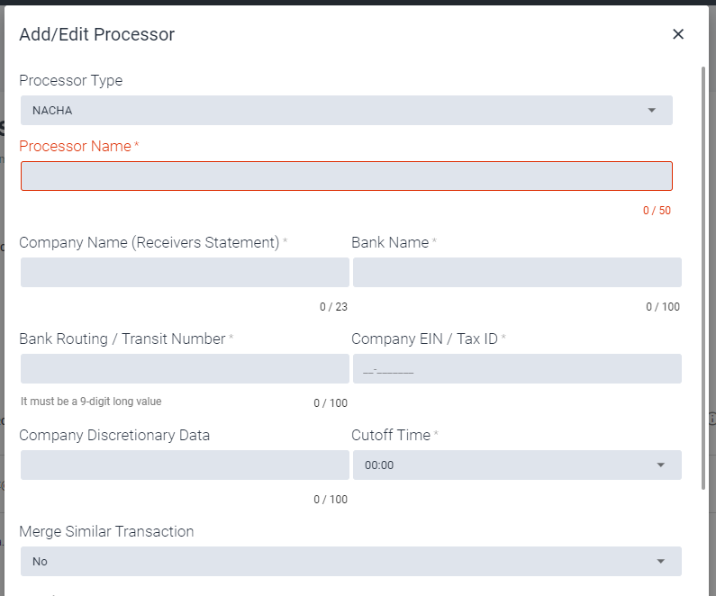Open the Processor Type dropdown showing NACHA
The height and width of the screenshot is (596, 716).
point(346,111)
